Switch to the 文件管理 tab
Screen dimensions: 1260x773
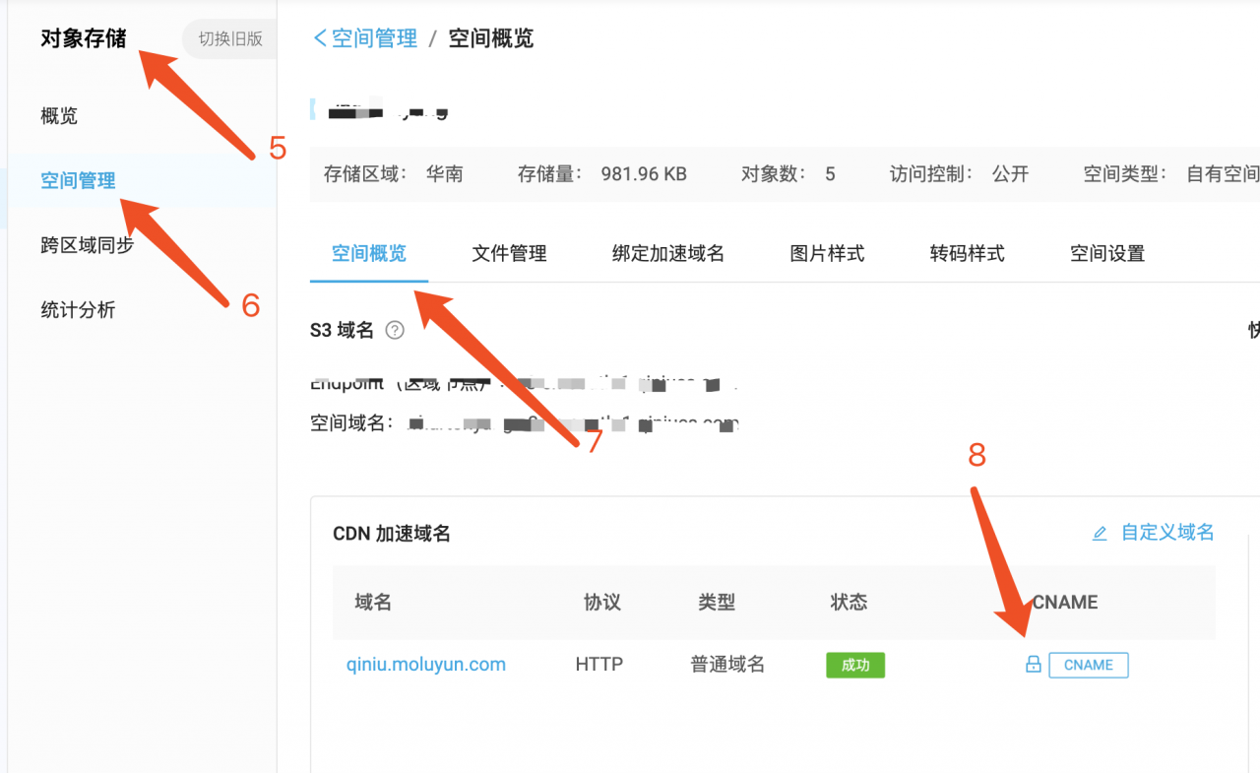click(508, 253)
